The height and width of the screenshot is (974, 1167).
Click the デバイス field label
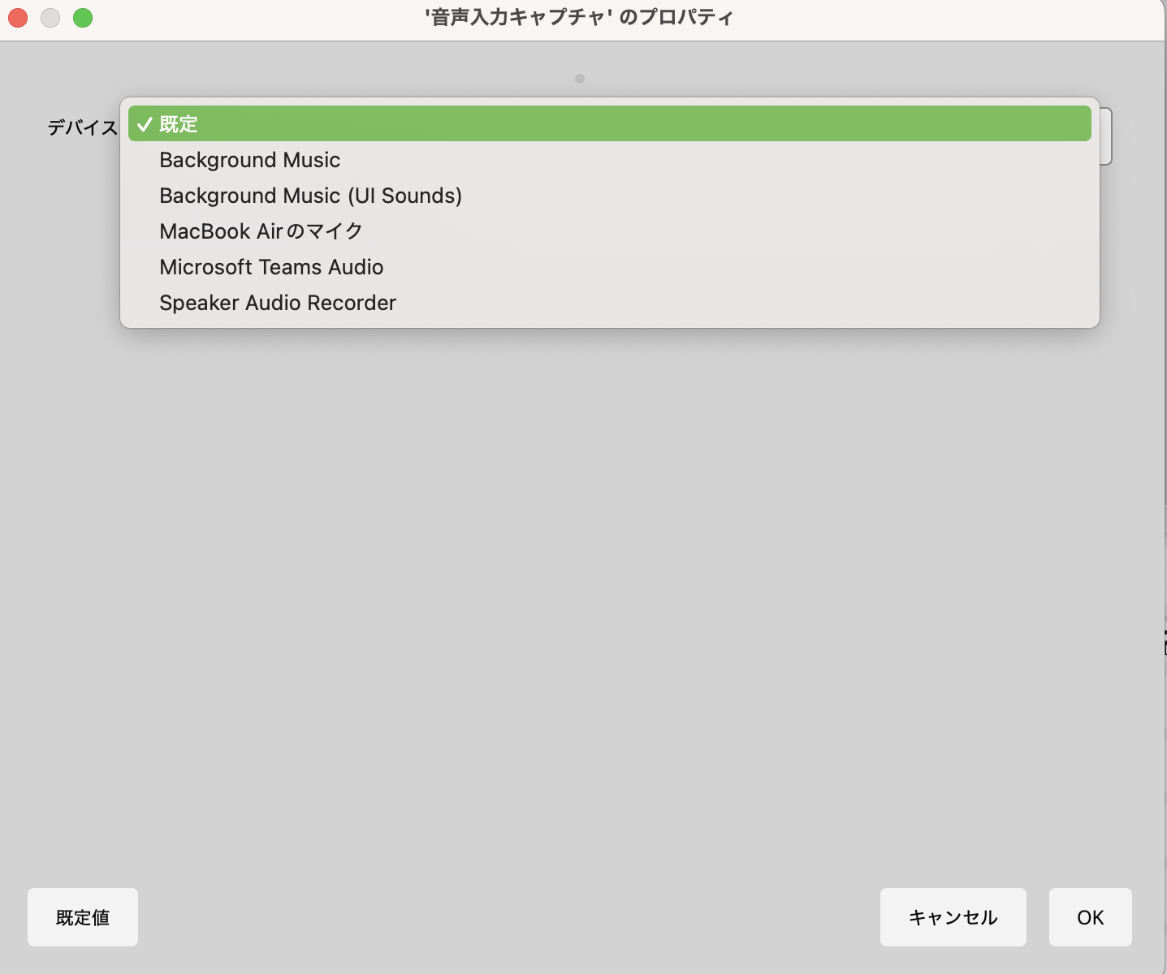[x=82, y=127]
